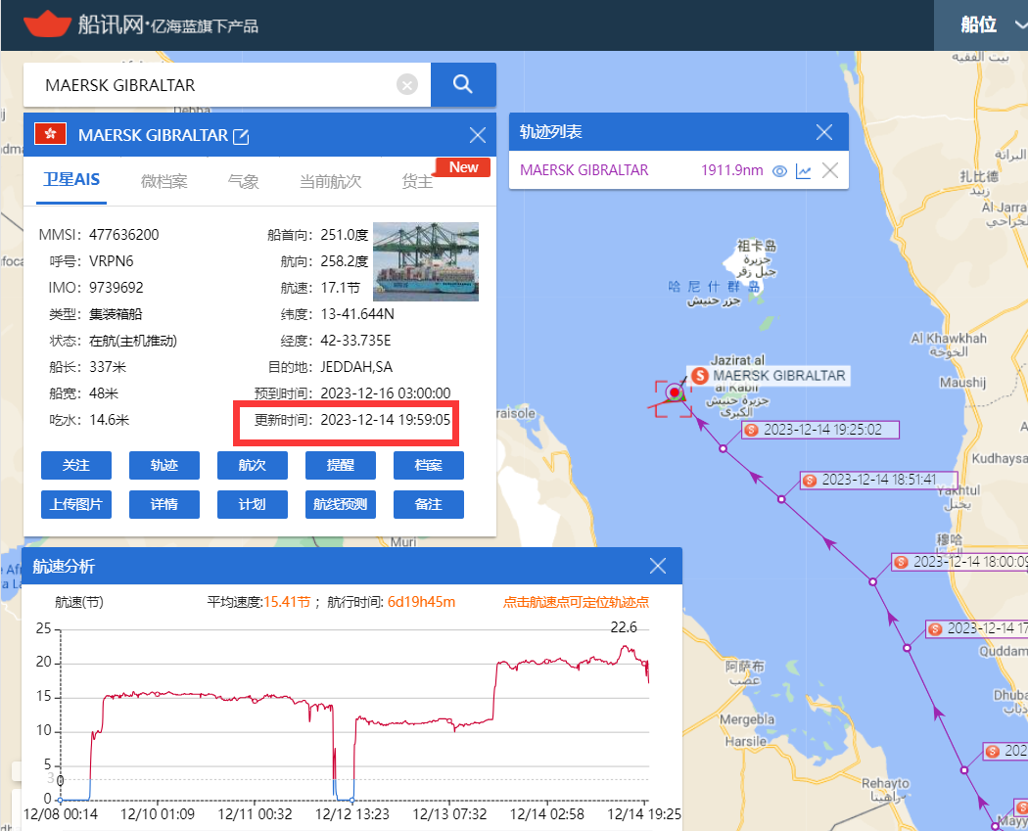Image resolution: width=1028 pixels, height=831 pixels.
Task: Click the call sign VRPN6
Action: click(111, 261)
